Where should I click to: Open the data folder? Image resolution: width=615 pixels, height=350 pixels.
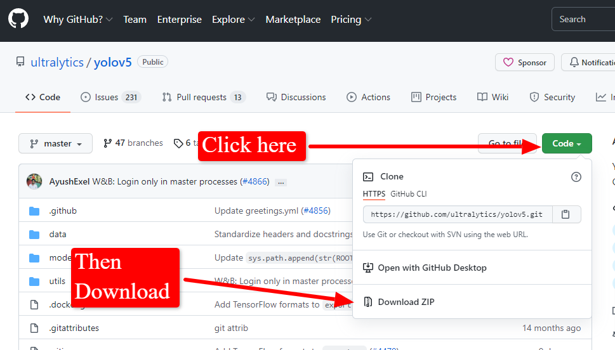pyautogui.click(x=58, y=235)
